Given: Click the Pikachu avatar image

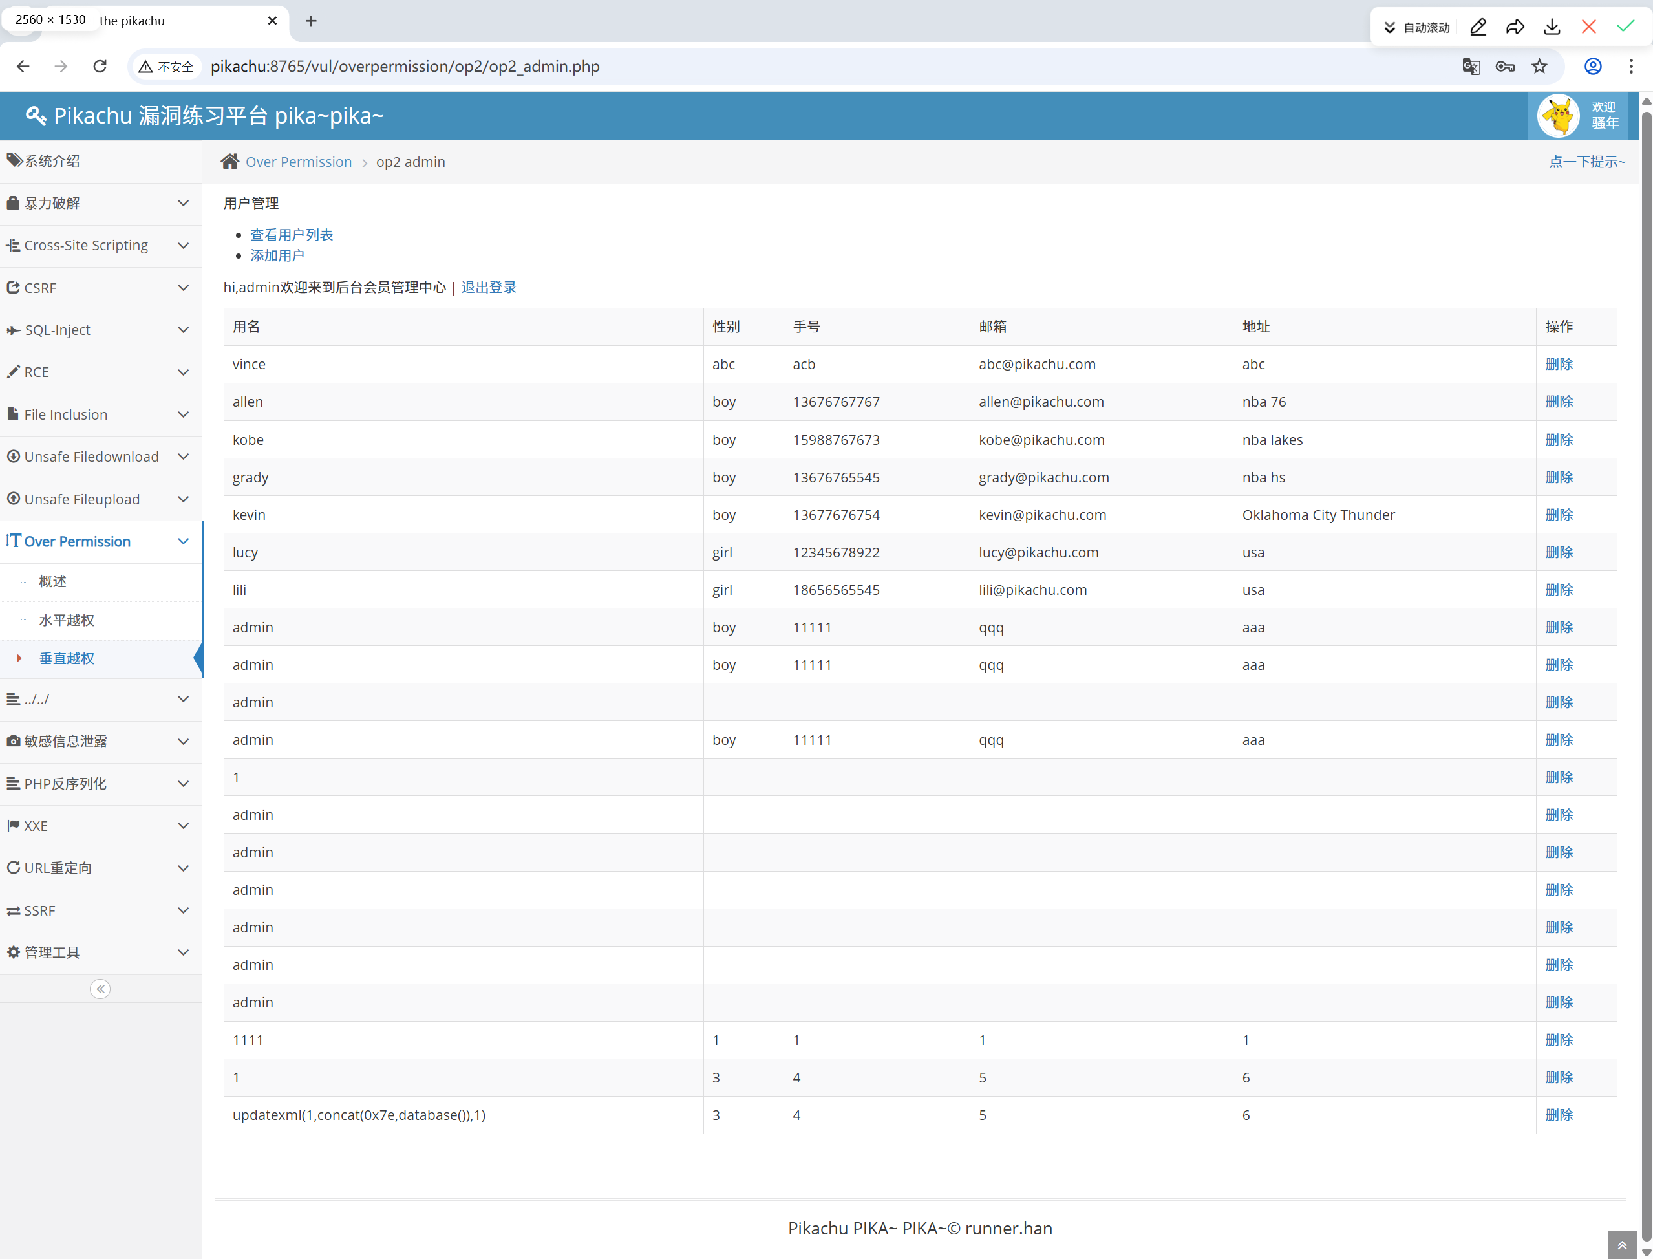Looking at the screenshot, I should (x=1558, y=115).
